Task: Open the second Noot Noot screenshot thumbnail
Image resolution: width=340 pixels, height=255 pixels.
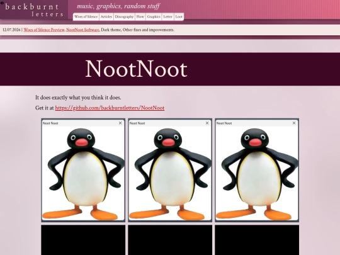Action: (170, 170)
